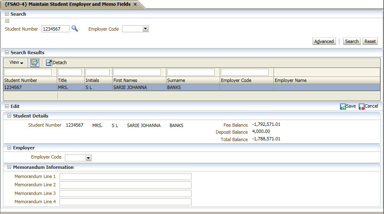Click the Advanced search button
Viewport: 384px width, 214px height.
point(324,41)
